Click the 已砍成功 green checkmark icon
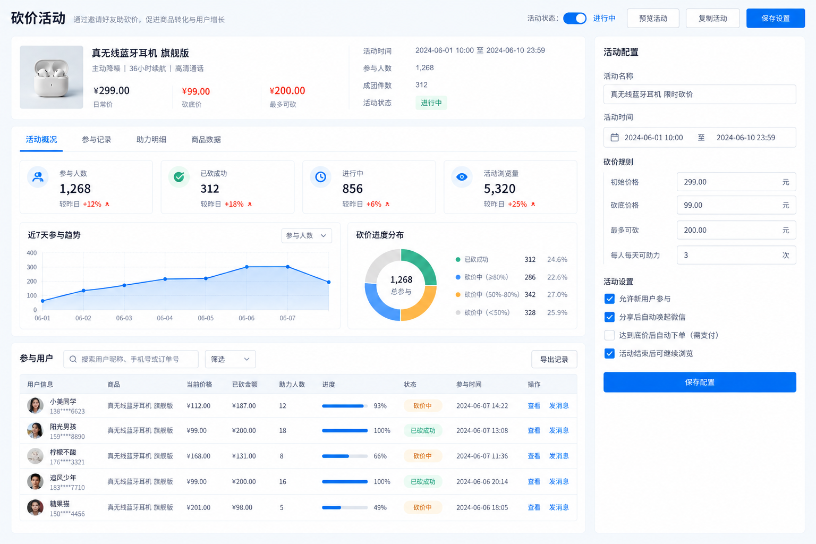Screen dimensions: 816x544 point(179,177)
